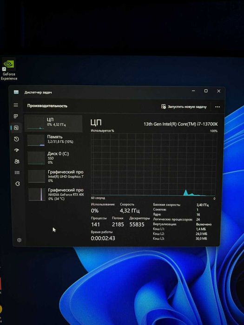Click the uptime value 0:00:02:43
This screenshot has height=325, width=244.
click(103, 238)
